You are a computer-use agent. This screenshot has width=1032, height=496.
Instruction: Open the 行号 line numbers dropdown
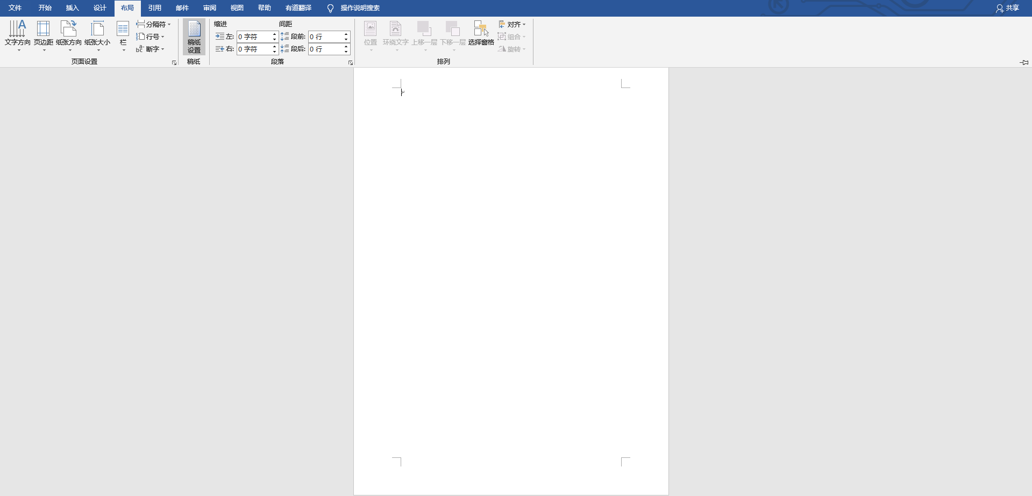click(x=150, y=37)
